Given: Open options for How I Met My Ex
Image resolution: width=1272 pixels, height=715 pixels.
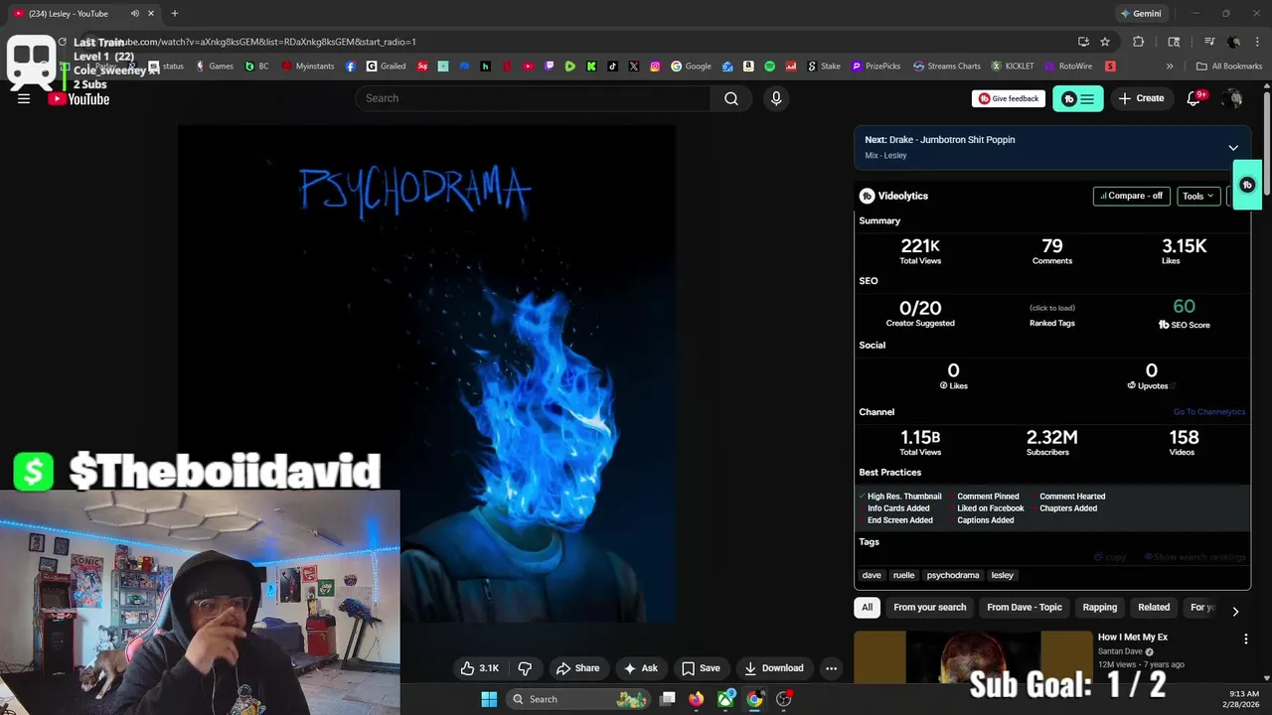Looking at the screenshot, I should click(1246, 640).
